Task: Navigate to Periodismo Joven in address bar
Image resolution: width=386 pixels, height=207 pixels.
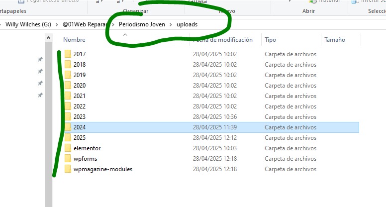Action: [x=142, y=24]
